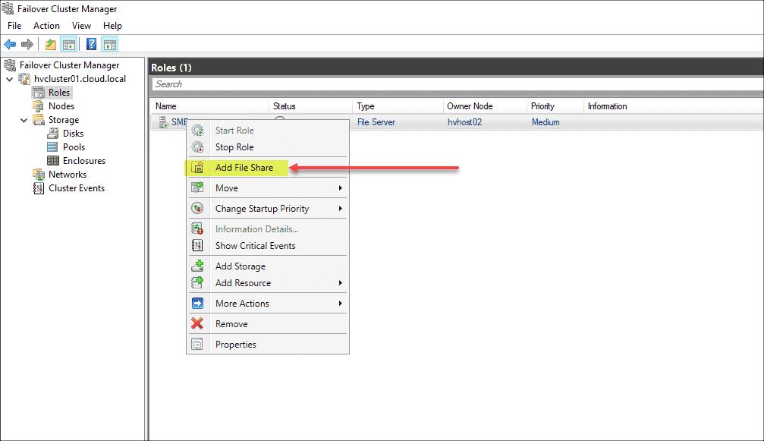Click the Show Critical Events icon
The width and height of the screenshot is (764, 441).
(x=198, y=245)
